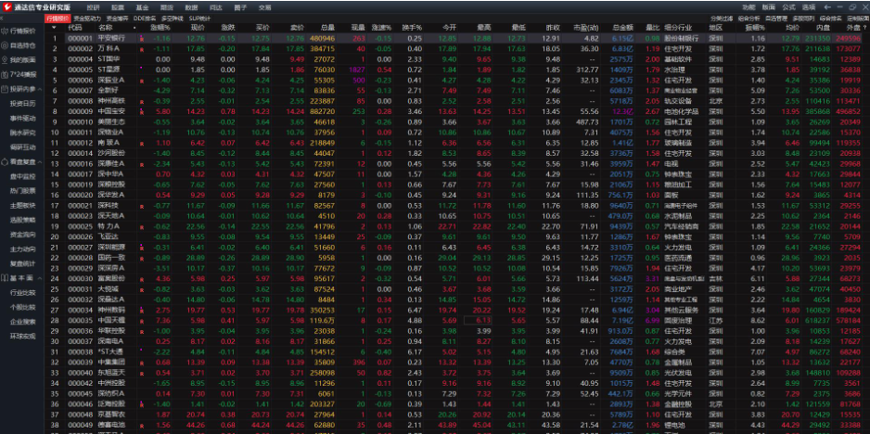This screenshot has height=434, width=870.
Task: Select the 平安银行 stock row
Action: pos(110,38)
